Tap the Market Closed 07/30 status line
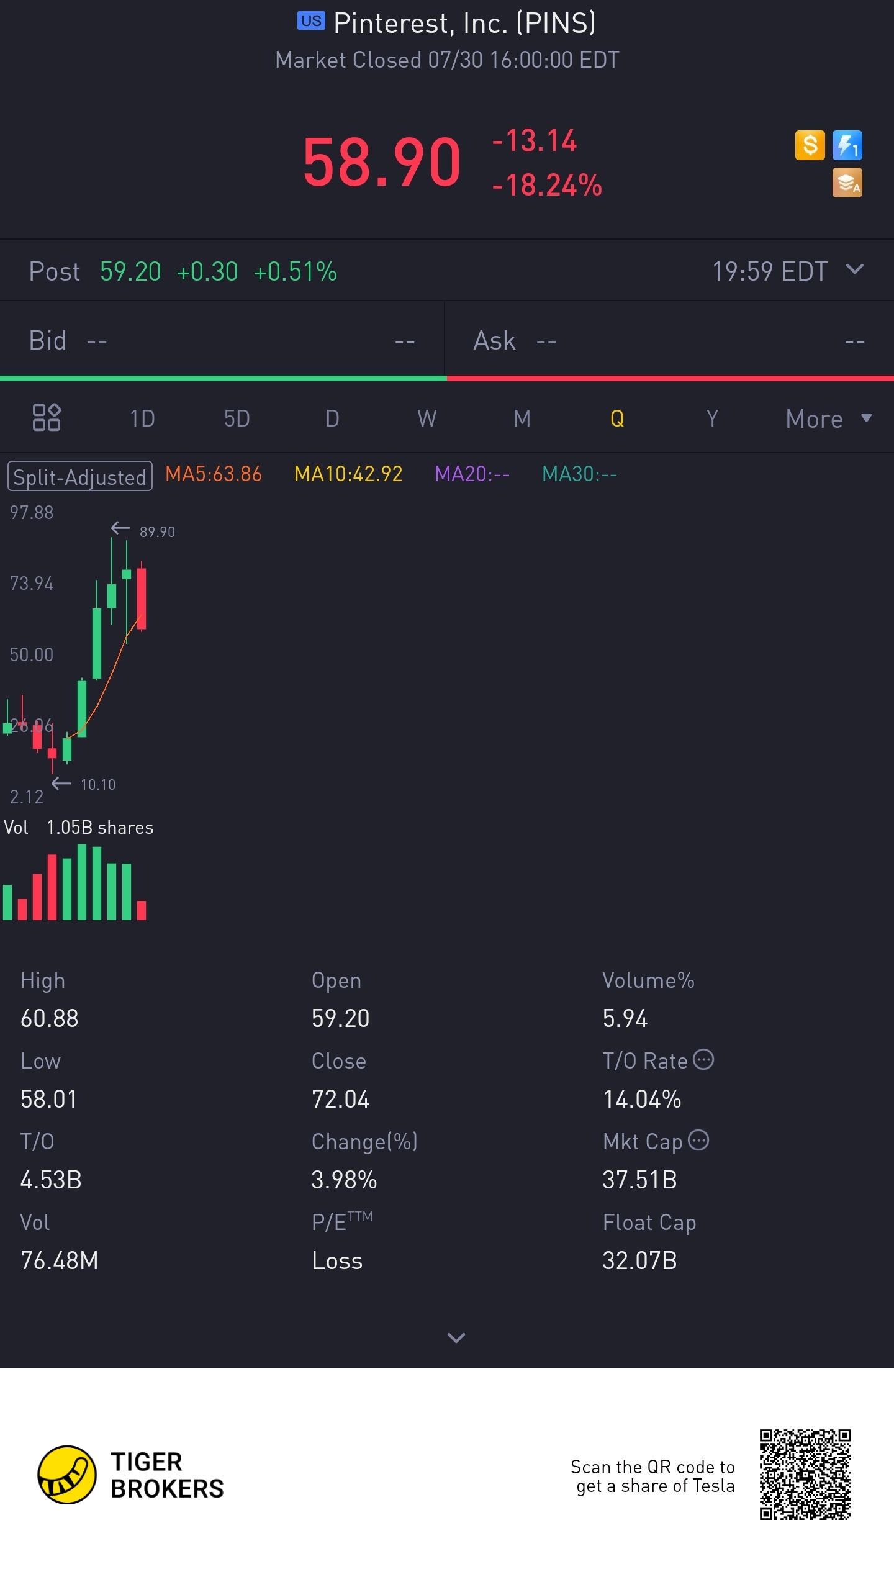The width and height of the screenshot is (894, 1582). tap(447, 60)
